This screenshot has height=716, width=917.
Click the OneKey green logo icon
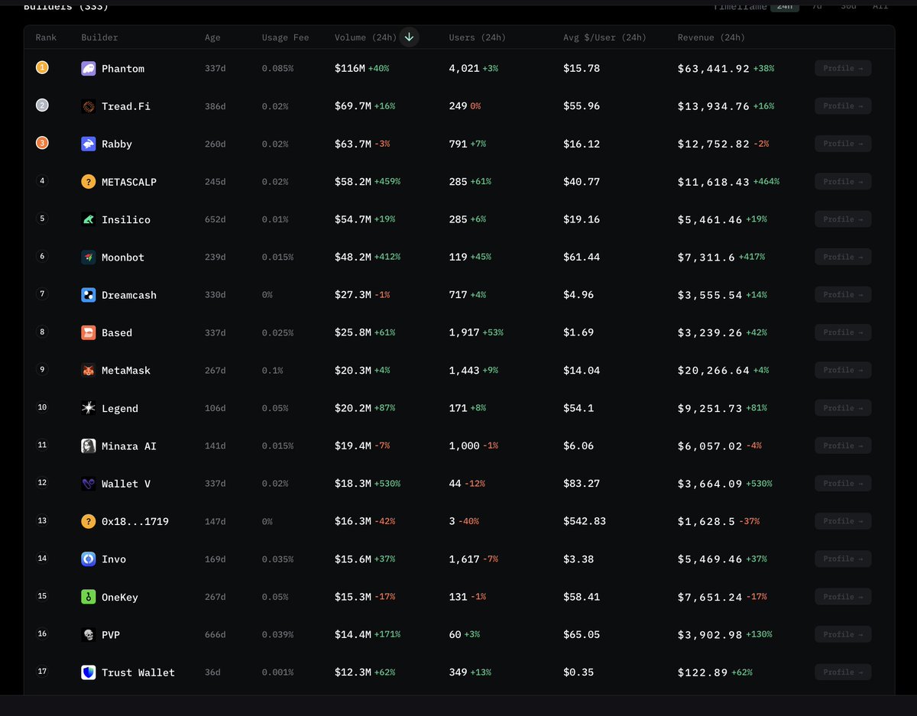point(89,597)
